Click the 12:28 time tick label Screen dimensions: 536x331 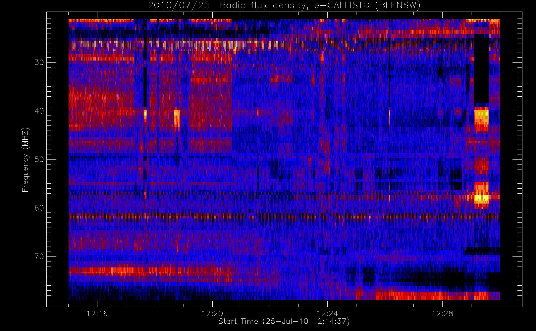442,313
